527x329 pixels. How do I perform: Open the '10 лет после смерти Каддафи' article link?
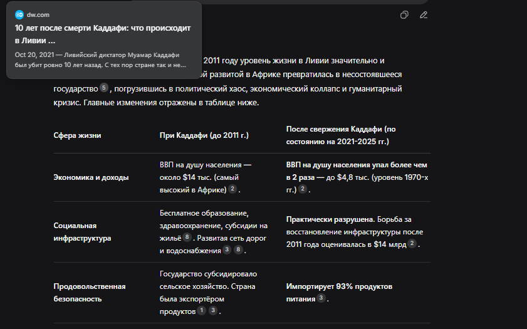pos(102,34)
